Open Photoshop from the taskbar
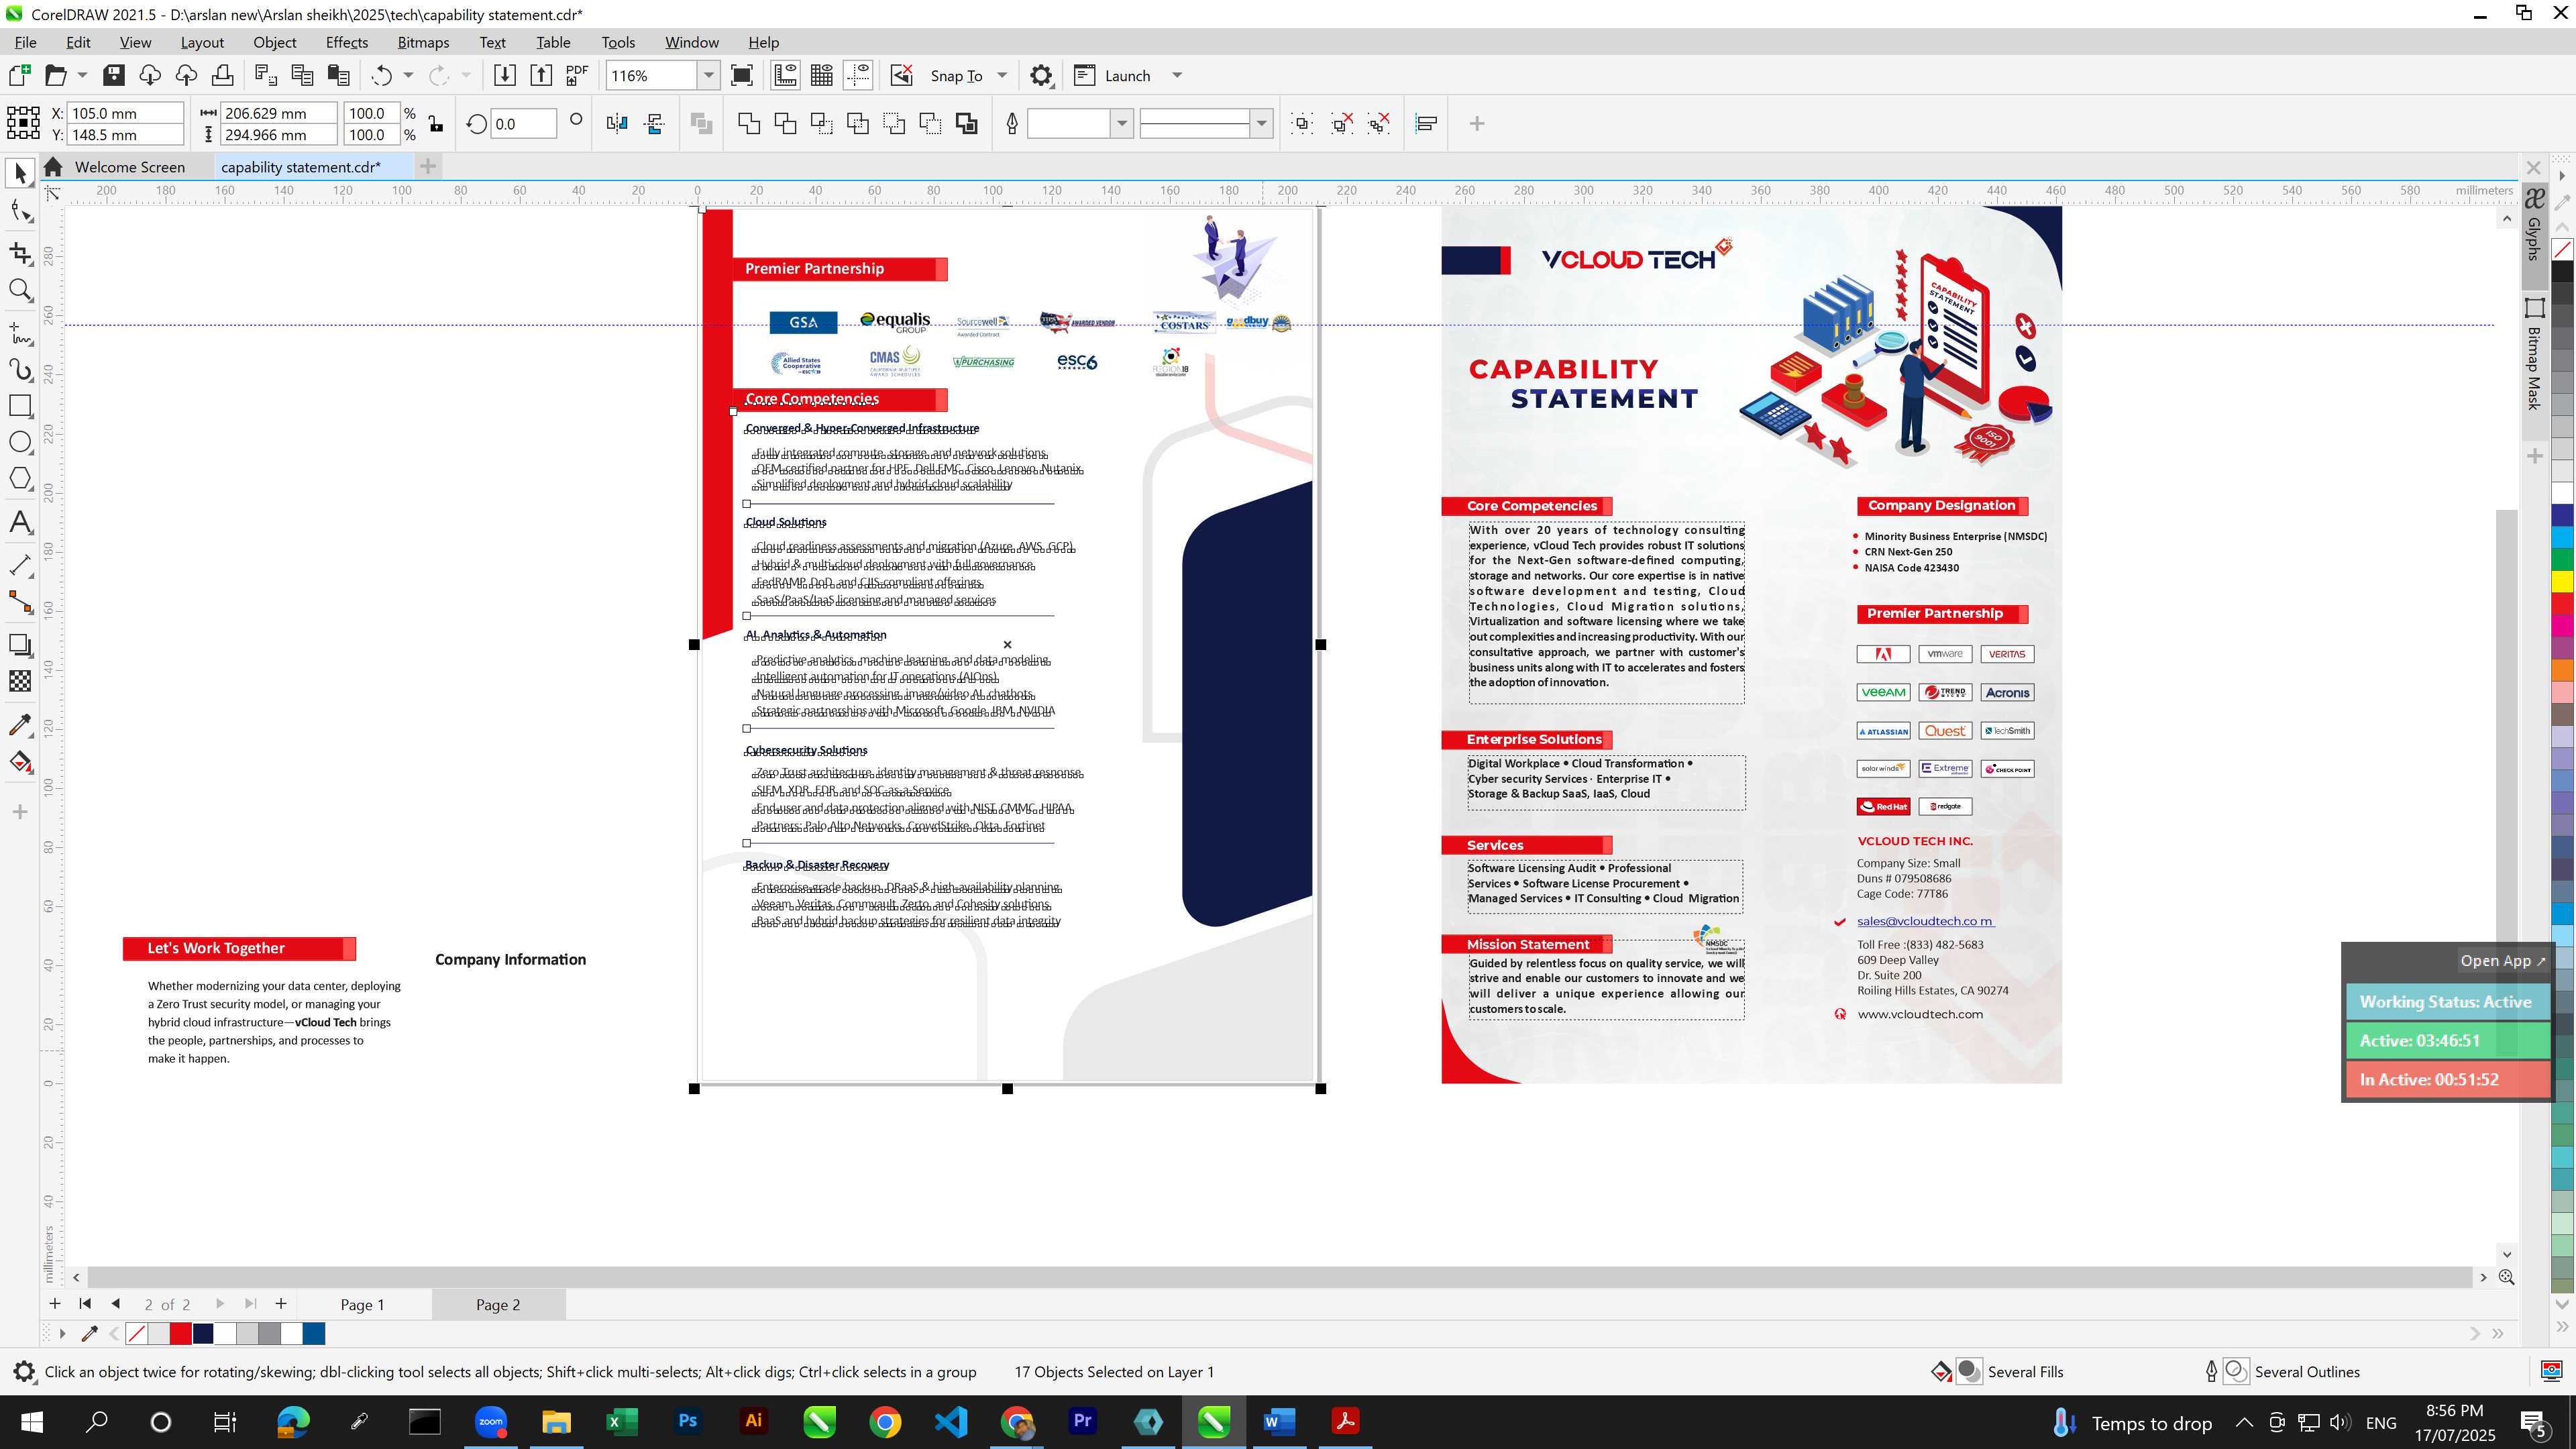The image size is (2576, 1449). coord(687,1421)
